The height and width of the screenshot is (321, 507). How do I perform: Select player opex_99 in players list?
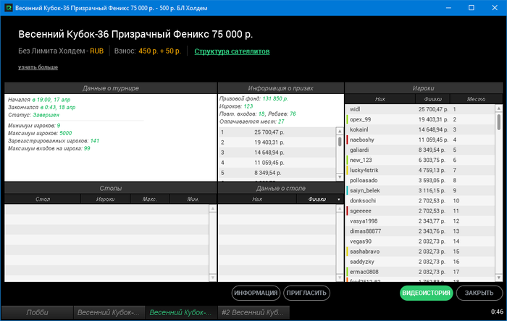click(x=419, y=119)
